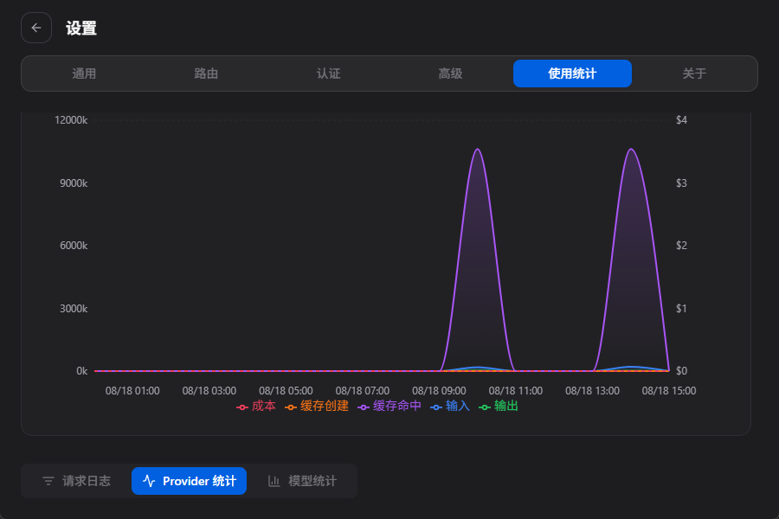Screen dimensions: 779x519
Task: Click the filter icon beside 请求日志
Action: point(48,481)
